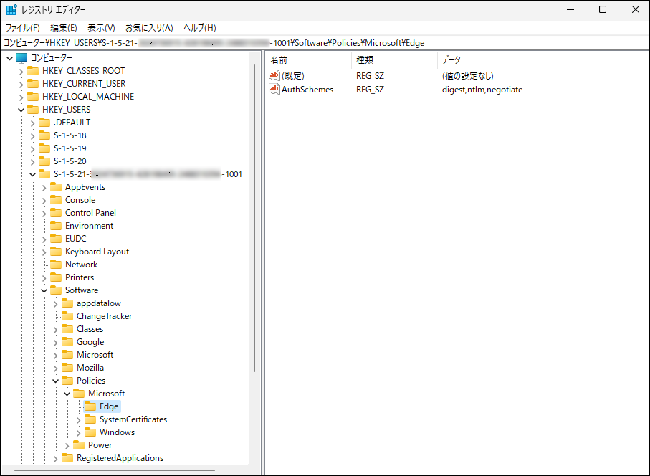Image resolution: width=650 pixels, height=476 pixels.
Task: Expand the Control Panel key
Action: (44, 213)
